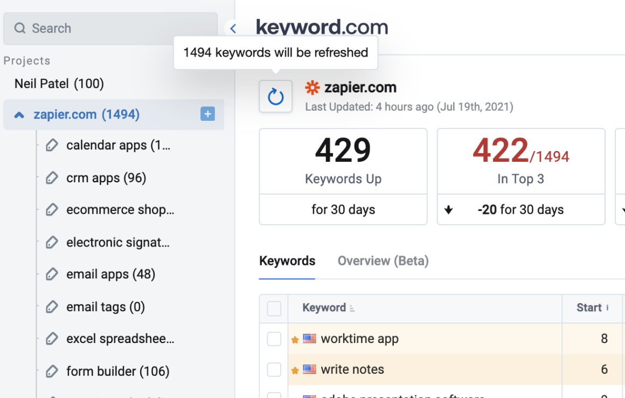Select all keywords with the header checkbox
The height and width of the screenshot is (398, 625).
pyautogui.click(x=274, y=308)
